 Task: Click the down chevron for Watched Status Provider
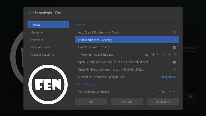pos(170,92)
